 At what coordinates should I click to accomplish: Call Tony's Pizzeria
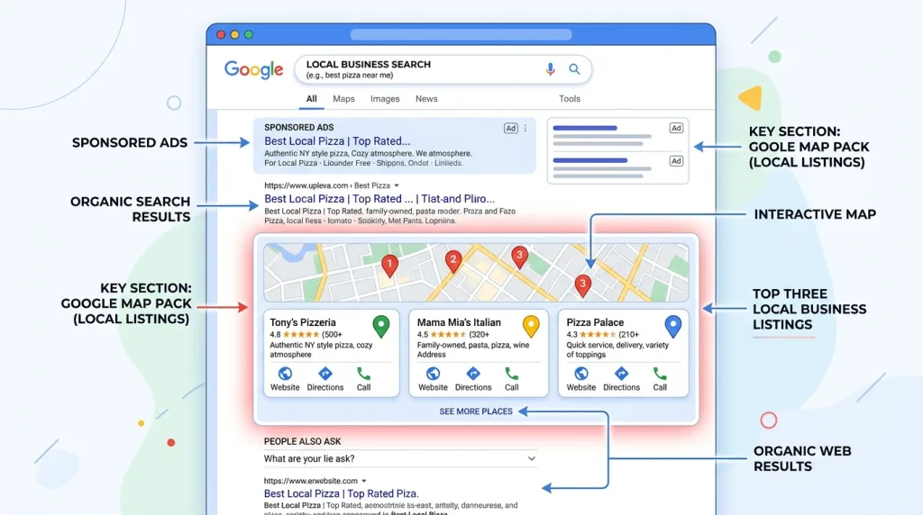tap(364, 379)
